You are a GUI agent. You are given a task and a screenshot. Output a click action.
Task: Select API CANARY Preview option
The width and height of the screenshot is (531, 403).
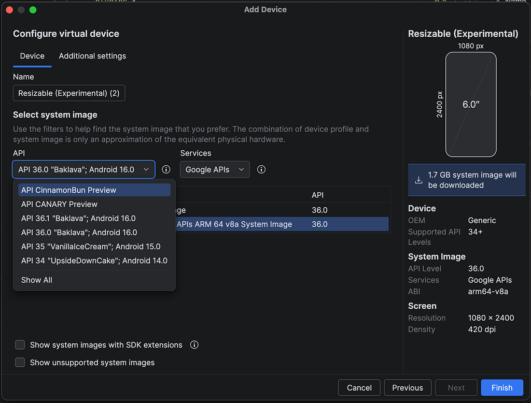(94, 205)
